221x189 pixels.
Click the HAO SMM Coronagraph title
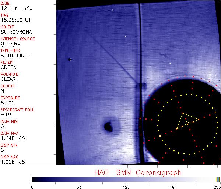coord(138,172)
